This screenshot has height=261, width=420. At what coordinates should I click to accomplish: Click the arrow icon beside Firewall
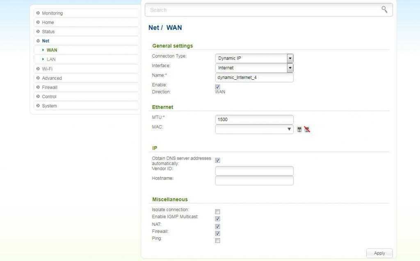point(38,87)
